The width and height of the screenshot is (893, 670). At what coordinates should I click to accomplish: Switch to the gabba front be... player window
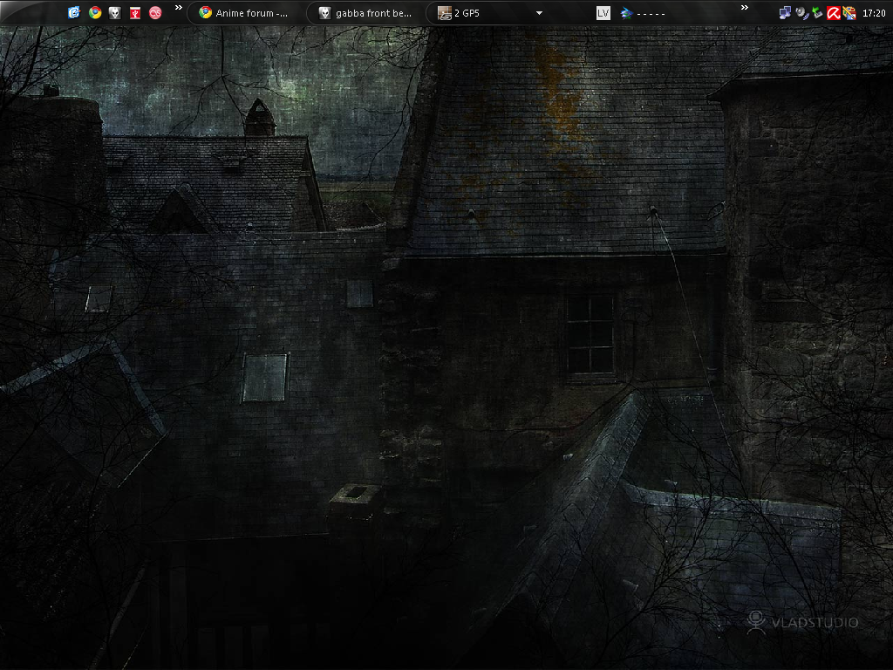(x=365, y=13)
